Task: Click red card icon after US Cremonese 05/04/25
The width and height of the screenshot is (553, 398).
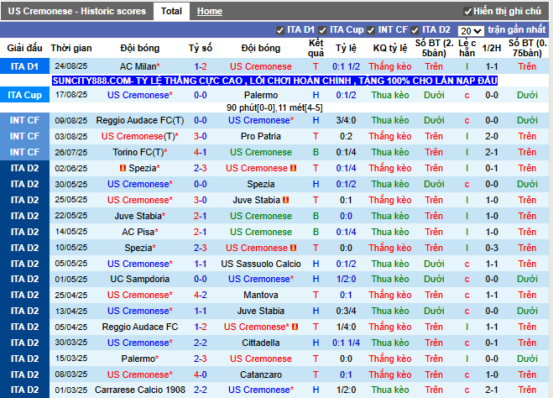Action: 295,327
